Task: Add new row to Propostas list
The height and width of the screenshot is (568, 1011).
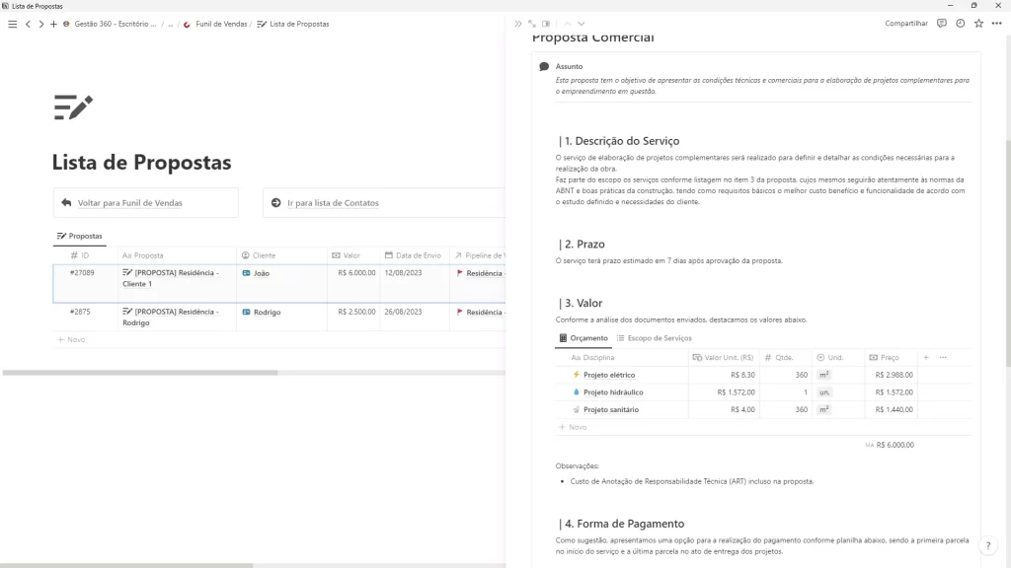Action: click(71, 339)
